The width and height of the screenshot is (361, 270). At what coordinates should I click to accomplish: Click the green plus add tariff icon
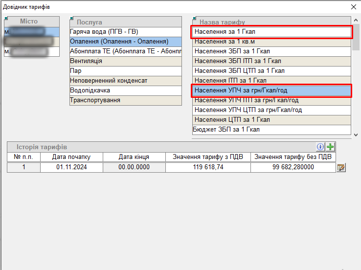click(331, 147)
